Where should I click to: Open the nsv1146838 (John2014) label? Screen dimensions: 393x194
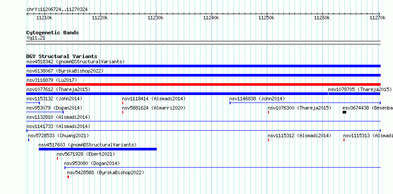tap(257, 99)
